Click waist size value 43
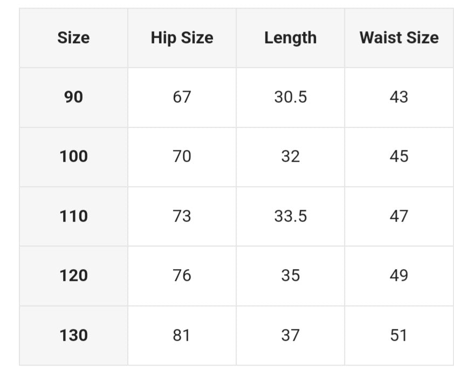 pos(399,97)
